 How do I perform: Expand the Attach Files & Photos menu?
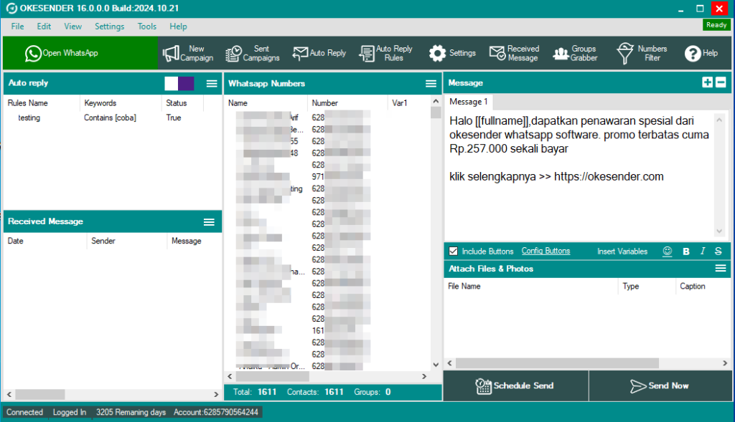click(x=721, y=269)
